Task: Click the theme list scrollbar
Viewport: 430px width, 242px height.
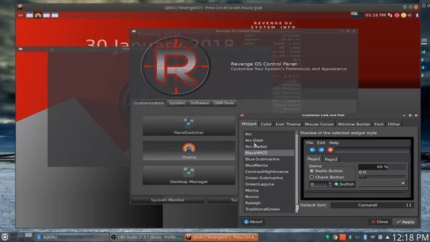Action: [x=297, y=172]
